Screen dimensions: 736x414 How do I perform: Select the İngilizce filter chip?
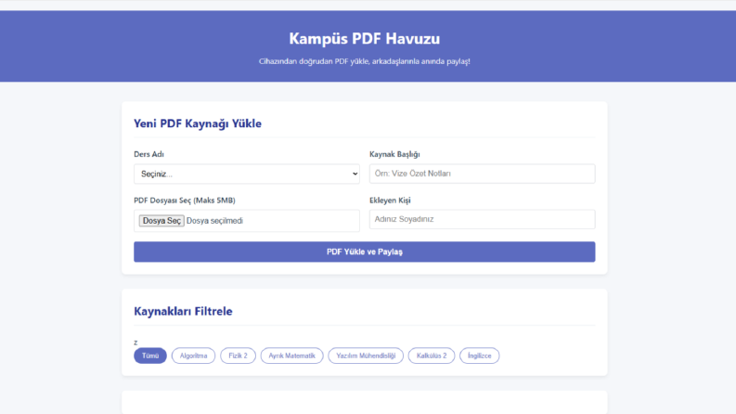click(479, 356)
